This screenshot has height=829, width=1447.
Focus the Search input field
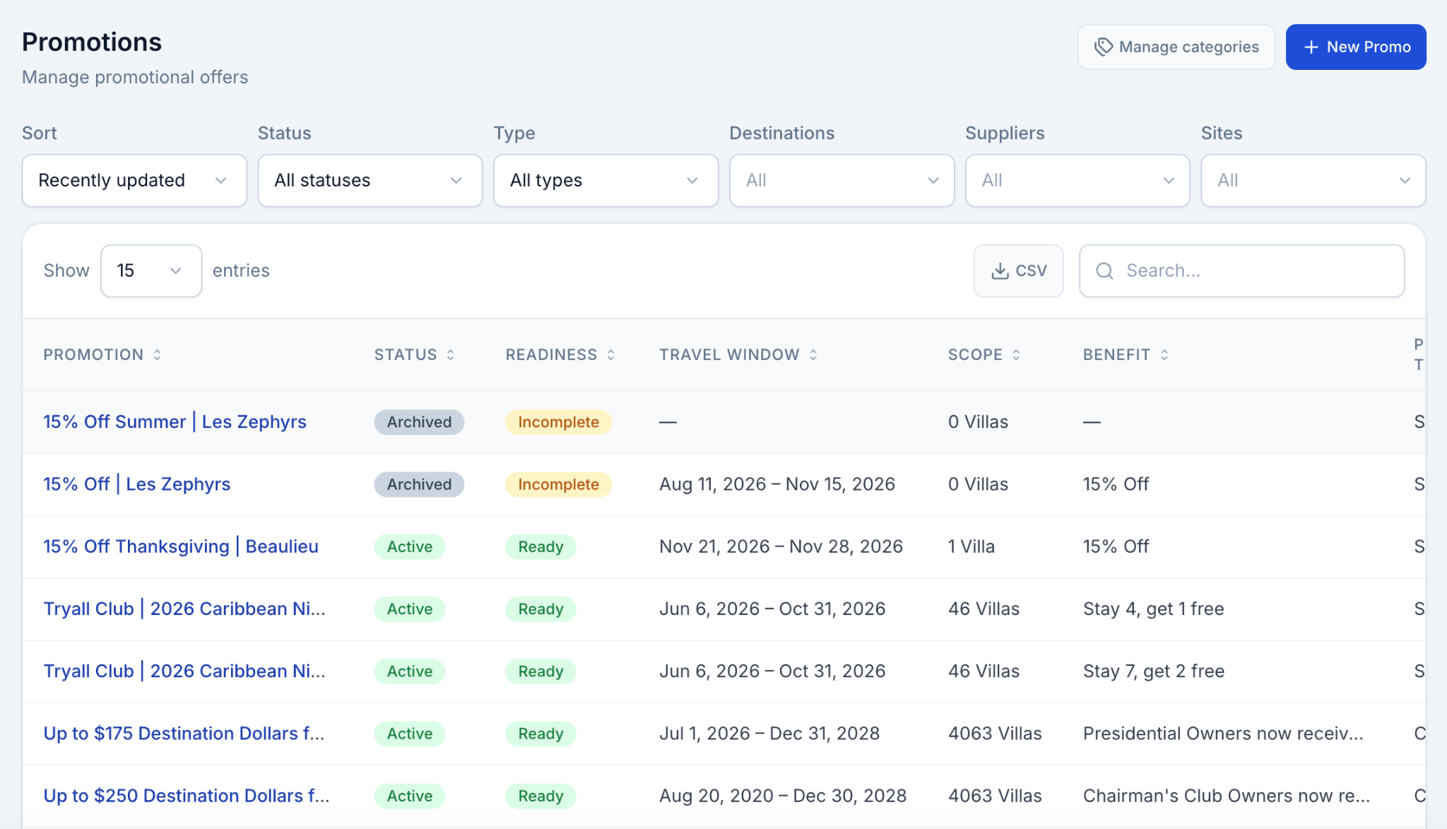point(1241,271)
